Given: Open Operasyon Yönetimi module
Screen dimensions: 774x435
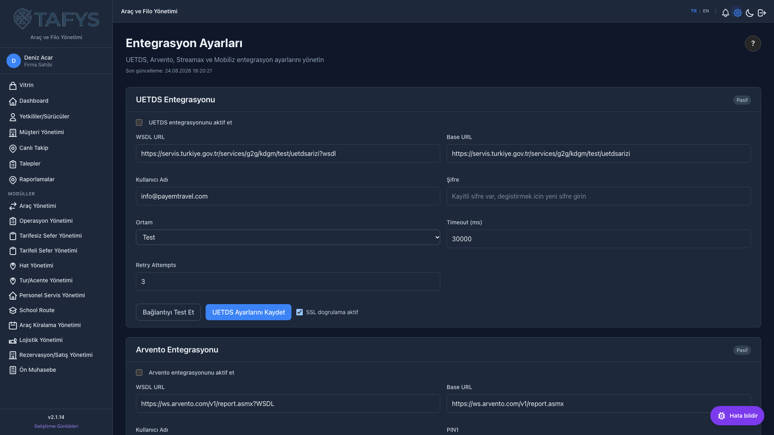Looking at the screenshot, I should (x=56, y=221).
